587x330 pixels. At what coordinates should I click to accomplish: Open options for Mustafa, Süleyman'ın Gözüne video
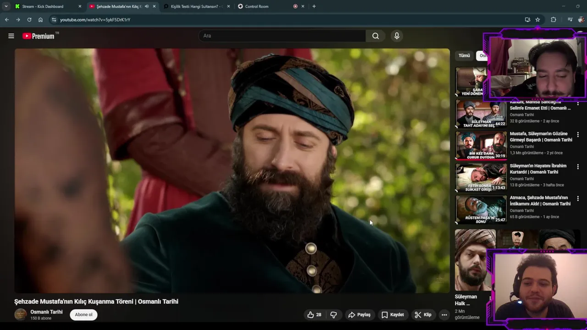[578, 135]
